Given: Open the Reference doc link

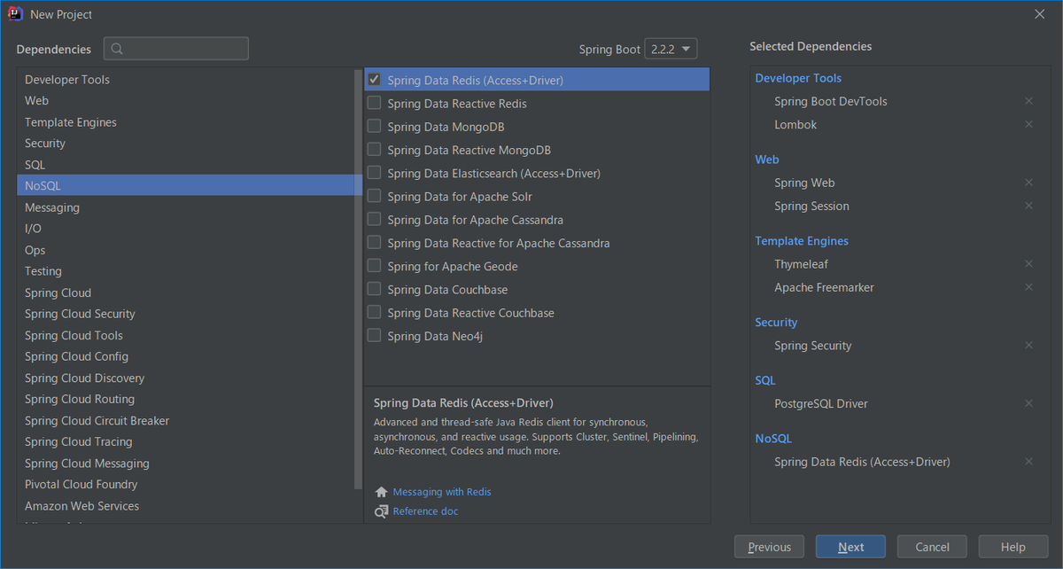Looking at the screenshot, I should [x=425, y=511].
